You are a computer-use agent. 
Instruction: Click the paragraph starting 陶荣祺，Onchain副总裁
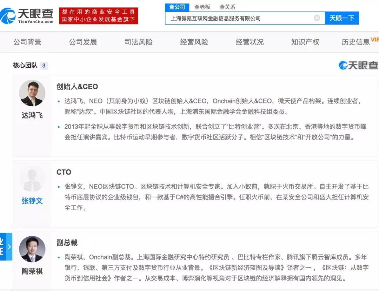(216, 268)
